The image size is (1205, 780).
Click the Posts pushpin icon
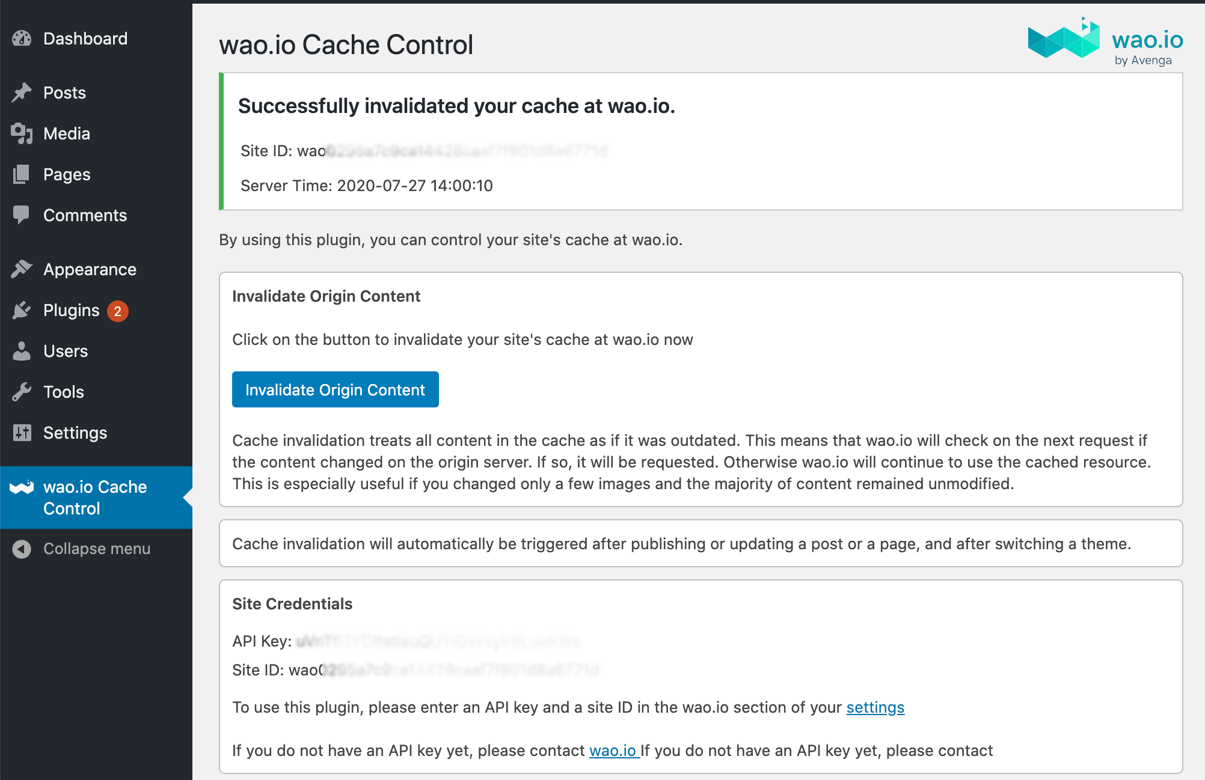22,93
